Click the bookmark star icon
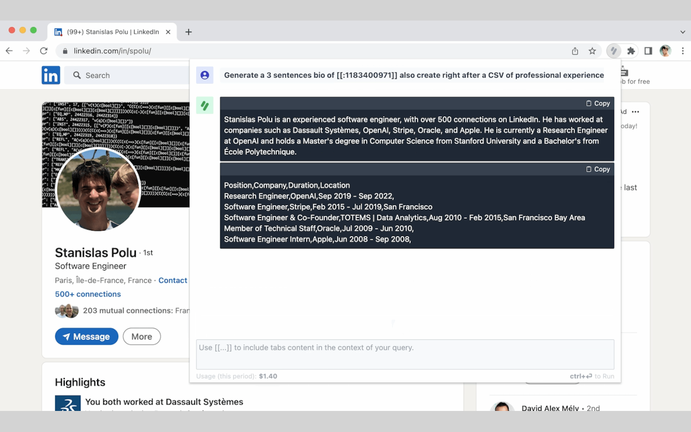Screen dimensions: 691x432 592,51
